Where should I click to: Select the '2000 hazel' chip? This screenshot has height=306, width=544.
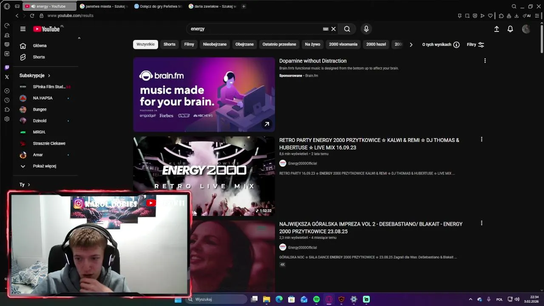click(x=376, y=44)
